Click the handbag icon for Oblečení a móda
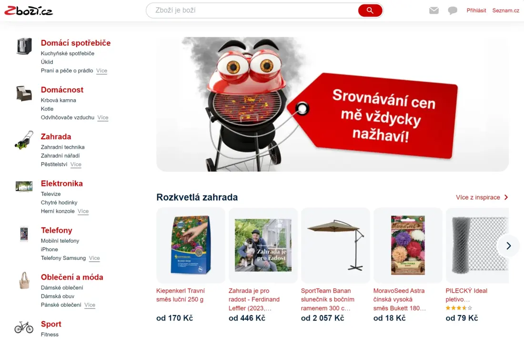The image size is (524, 340). click(24, 280)
